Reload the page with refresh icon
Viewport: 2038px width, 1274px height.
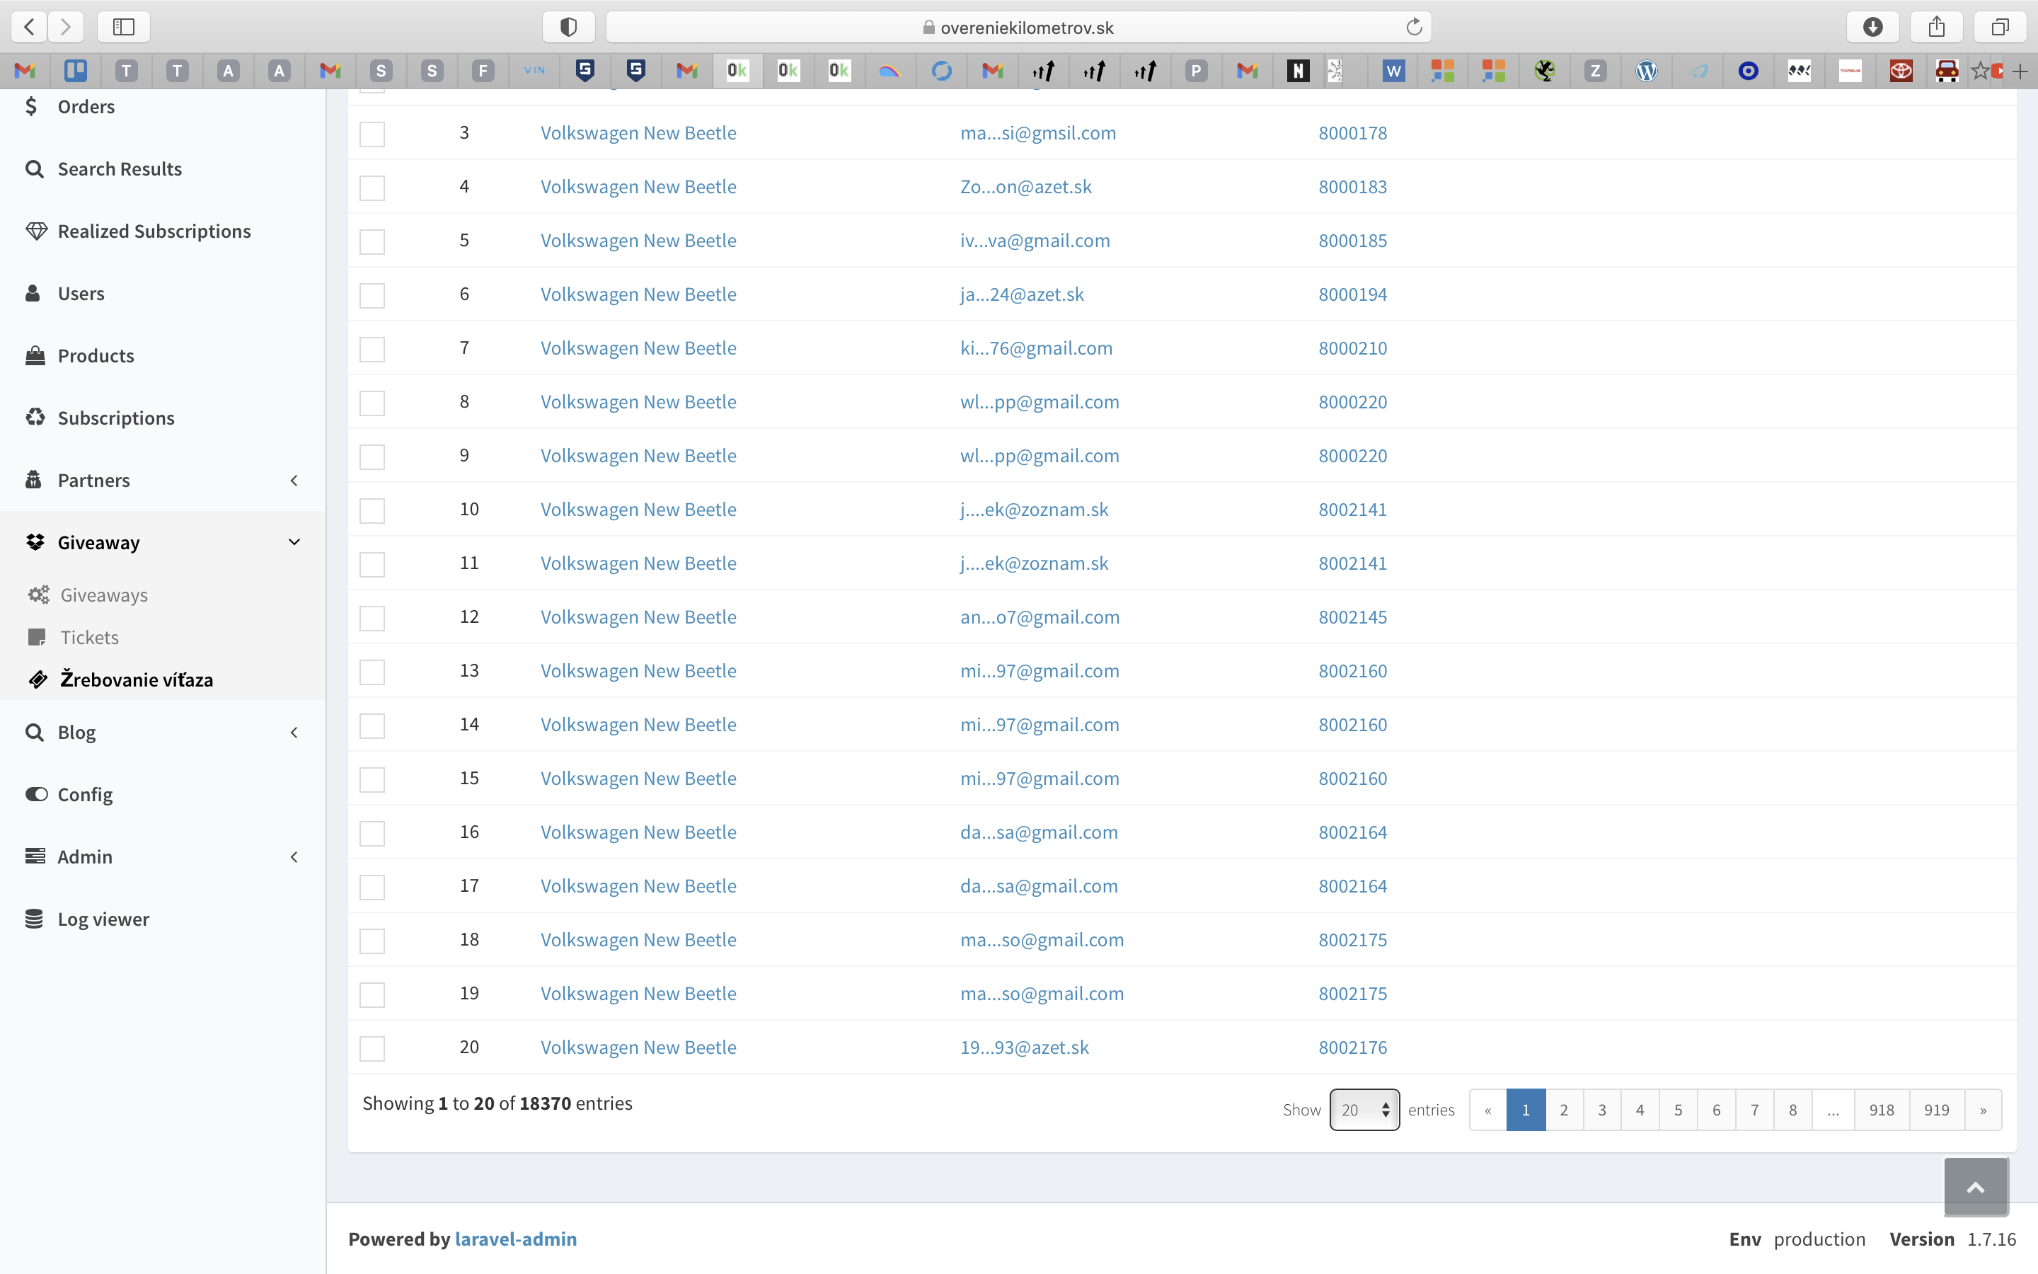pyautogui.click(x=1414, y=27)
